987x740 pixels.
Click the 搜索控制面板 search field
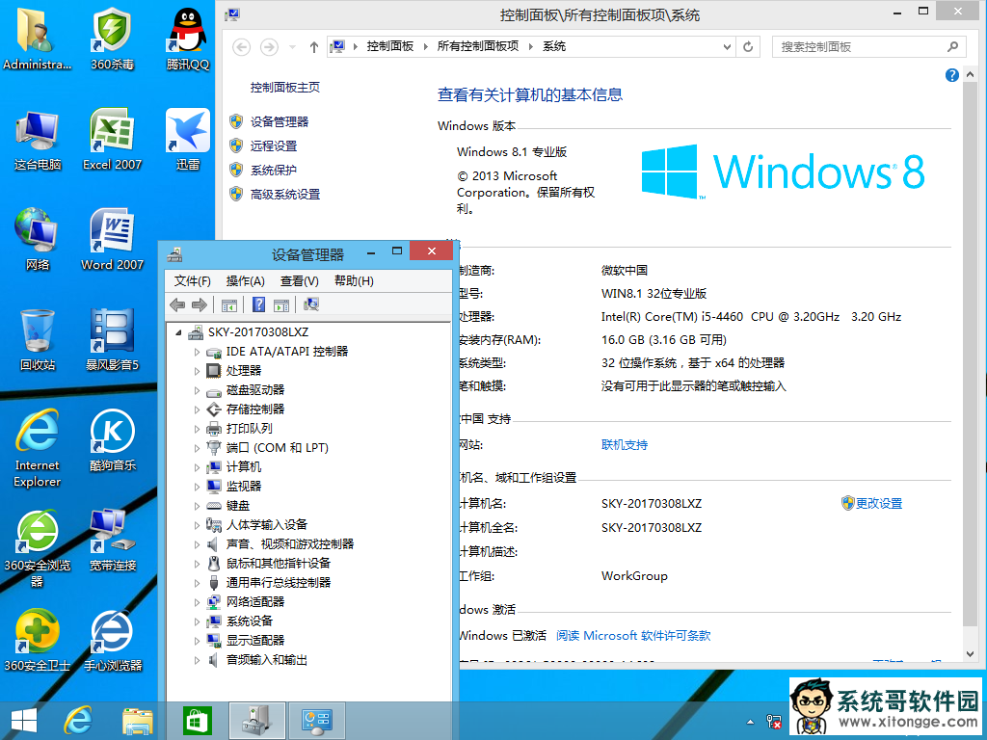[868, 46]
